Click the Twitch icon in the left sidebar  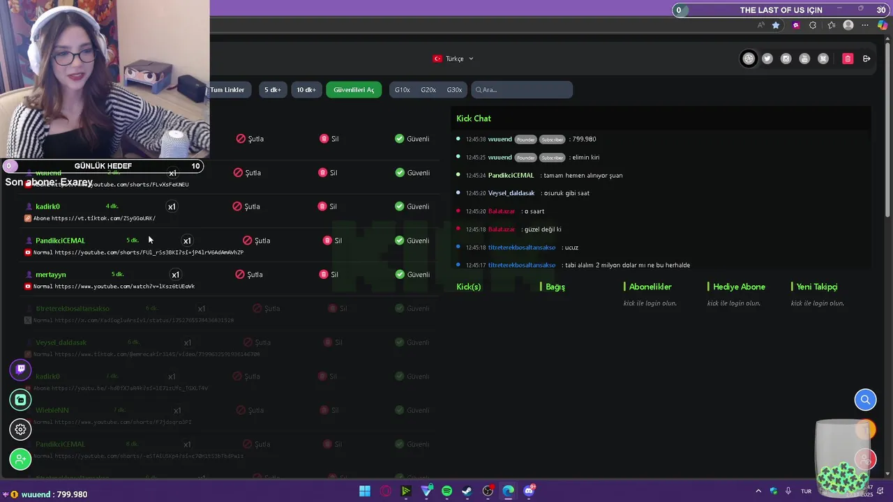(x=20, y=370)
